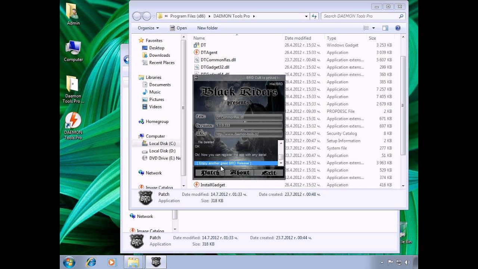The height and width of the screenshot is (269, 478).
Task: Click the Windows Explorer taskbar button
Action: [133, 262]
